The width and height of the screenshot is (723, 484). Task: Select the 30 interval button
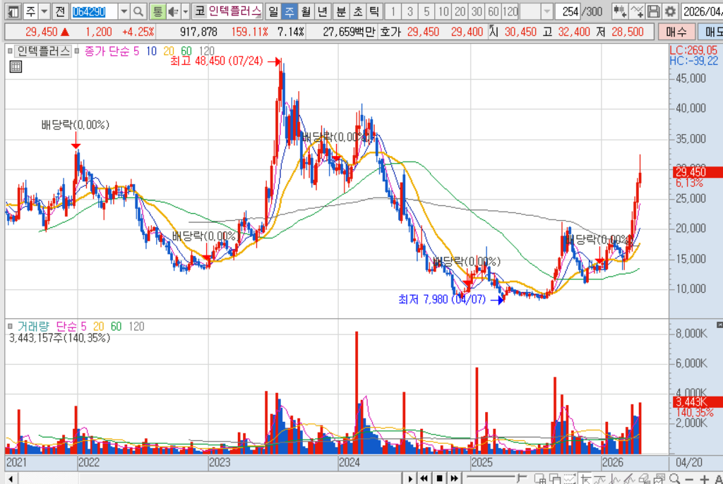(477, 11)
